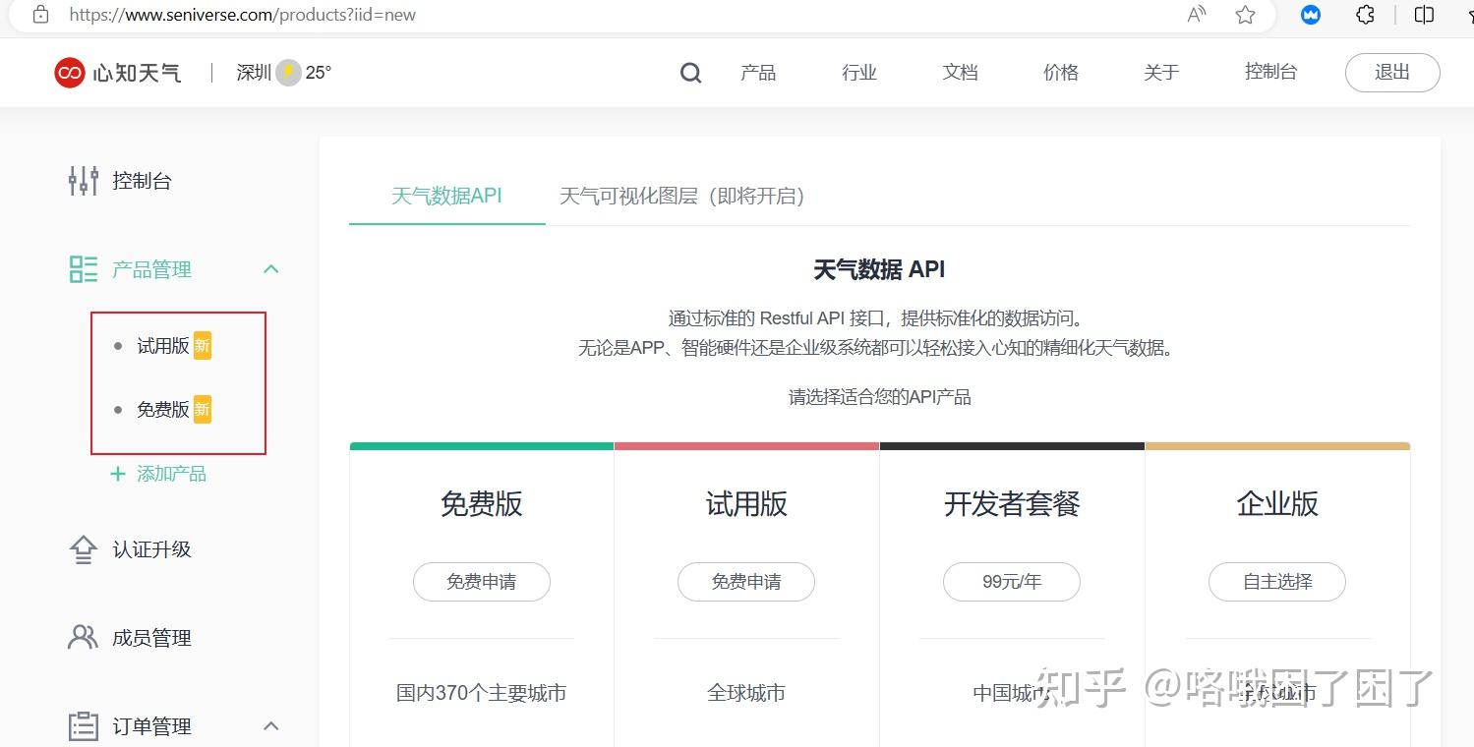
Task: Open the search magnifier icon
Action: [x=690, y=72]
